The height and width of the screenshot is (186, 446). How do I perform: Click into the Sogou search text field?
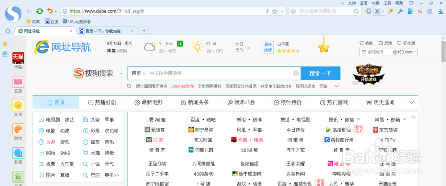[220, 73]
